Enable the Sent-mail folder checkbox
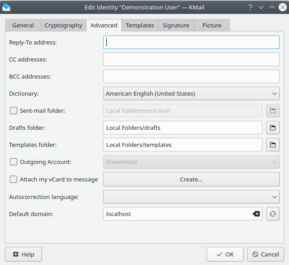 click(x=14, y=110)
